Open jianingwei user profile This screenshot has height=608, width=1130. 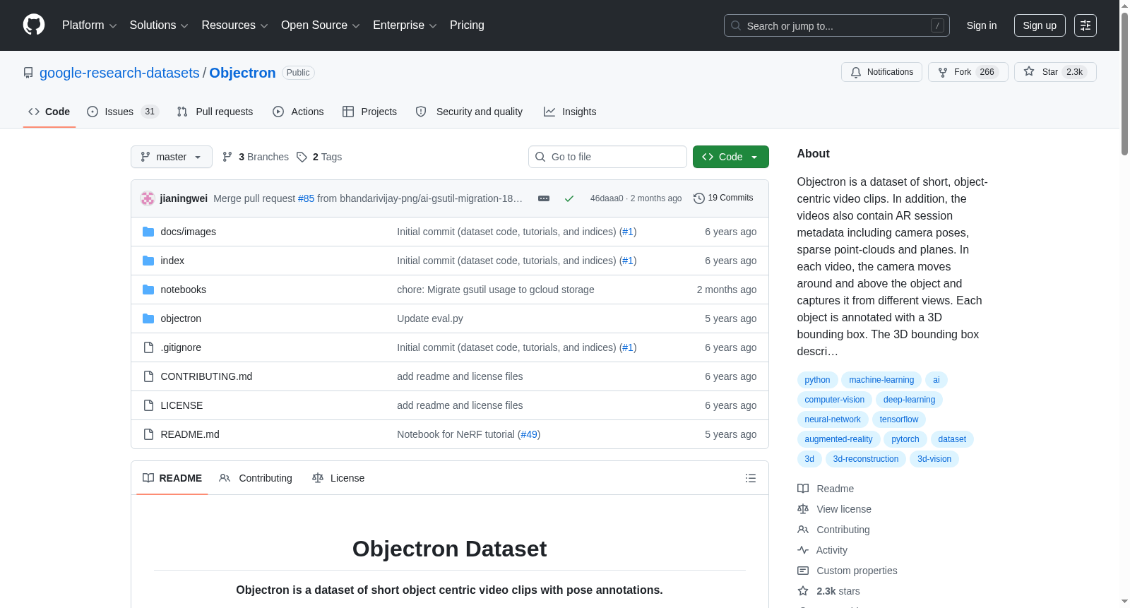(x=184, y=198)
